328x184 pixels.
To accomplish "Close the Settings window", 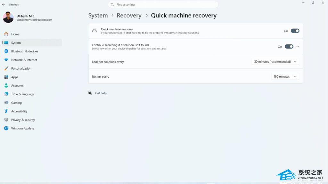I will (x=323, y=3).
